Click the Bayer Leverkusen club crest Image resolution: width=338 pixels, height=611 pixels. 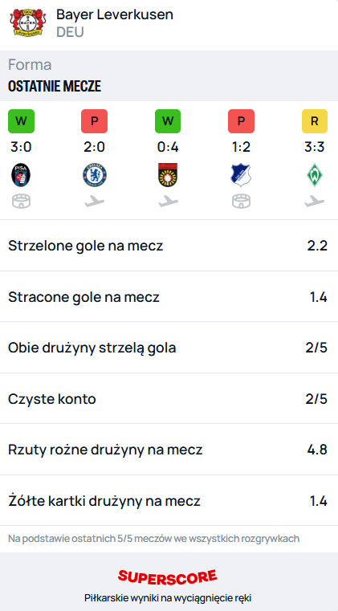pos(27,22)
